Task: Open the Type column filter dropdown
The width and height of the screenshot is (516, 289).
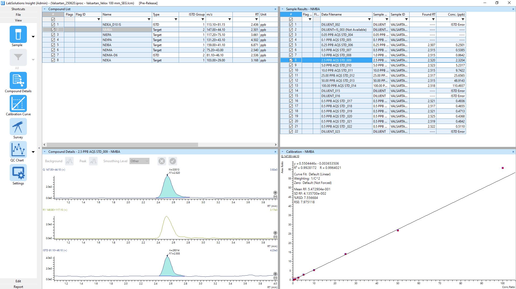Action: [176, 19]
